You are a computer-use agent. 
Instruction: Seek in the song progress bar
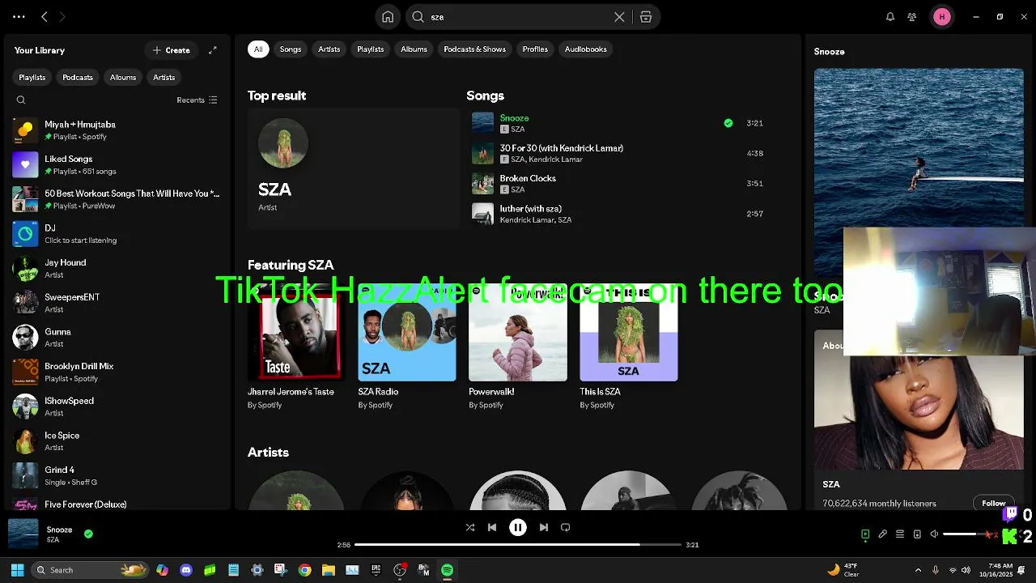518,545
